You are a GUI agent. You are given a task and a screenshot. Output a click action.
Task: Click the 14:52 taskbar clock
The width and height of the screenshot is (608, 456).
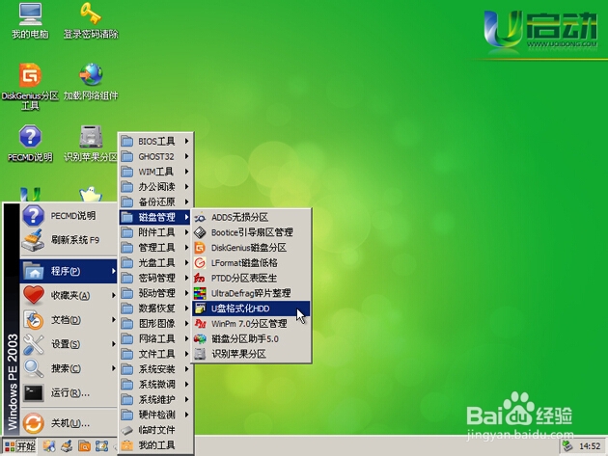[x=590, y=446]
